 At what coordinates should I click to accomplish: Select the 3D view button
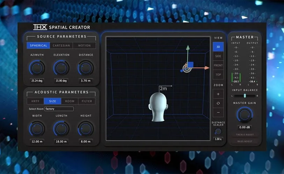tap(218, 47)
